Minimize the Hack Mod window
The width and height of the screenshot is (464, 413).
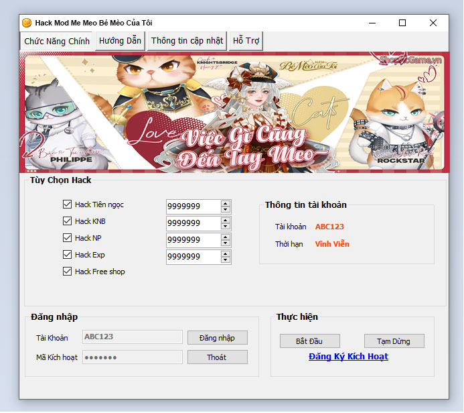coord(372,23)
